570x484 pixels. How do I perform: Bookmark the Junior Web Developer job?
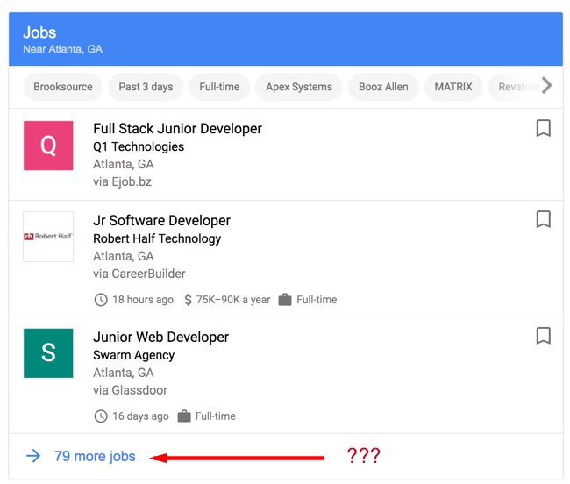(543, 336)
